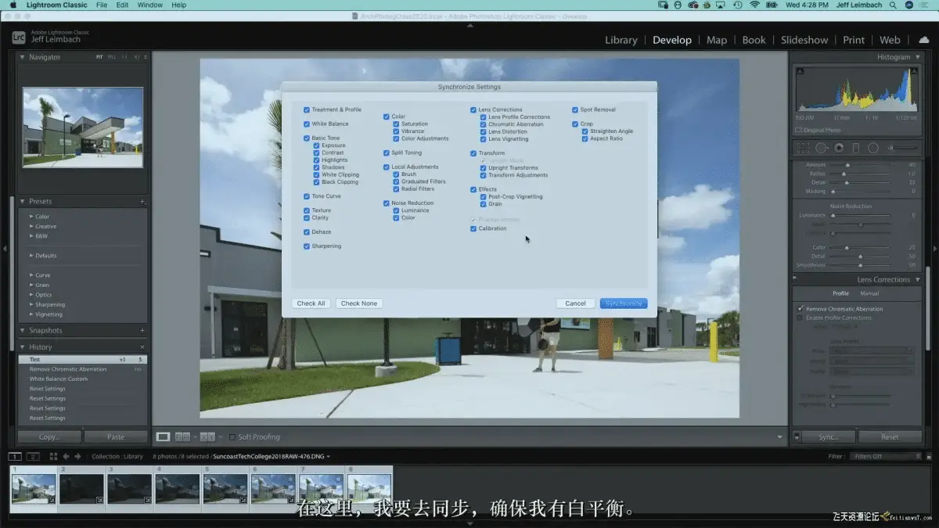This screenshot has height=528, width=939.
Task: Collapse the Navigator panel
Action: click(23, 57)
